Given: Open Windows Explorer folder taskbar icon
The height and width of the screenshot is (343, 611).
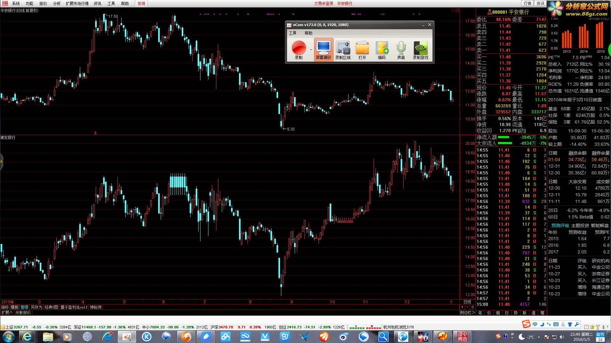Looking at the screenshot, I should click(48, 337).
